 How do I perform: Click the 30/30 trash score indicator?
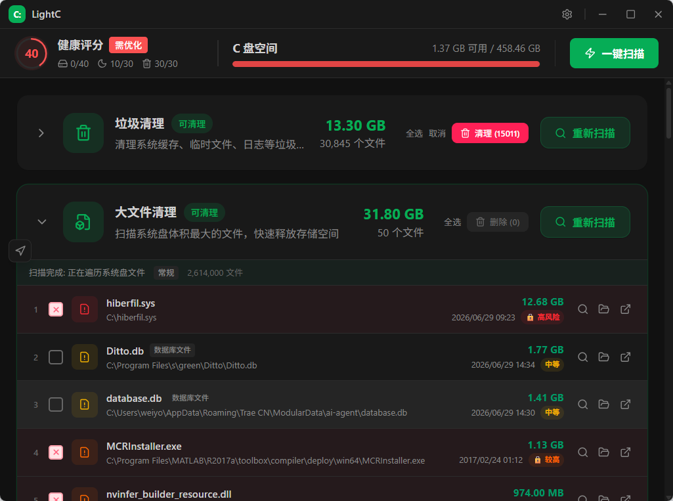[x=160, y=64]
